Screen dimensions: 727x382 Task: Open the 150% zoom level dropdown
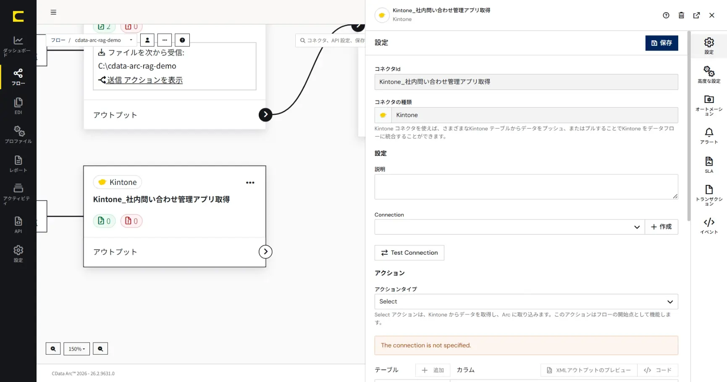76,349
